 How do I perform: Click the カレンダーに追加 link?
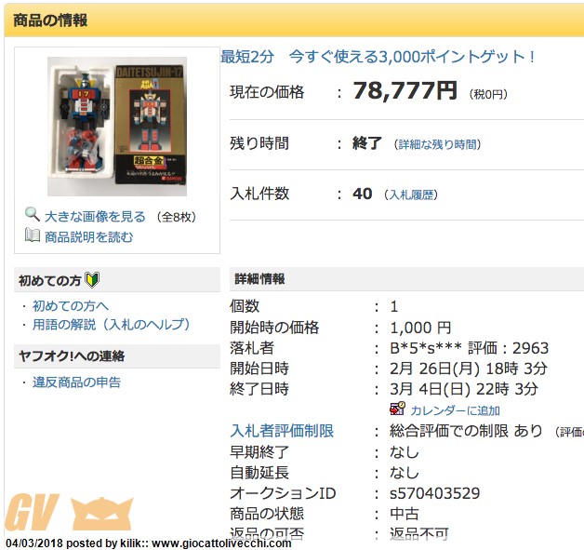[x=455, y=410]
